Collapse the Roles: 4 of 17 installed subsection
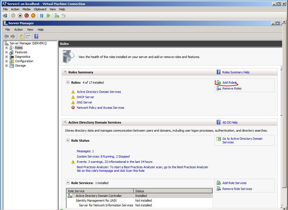Screen dimensions: 288x210 point(68,82)
